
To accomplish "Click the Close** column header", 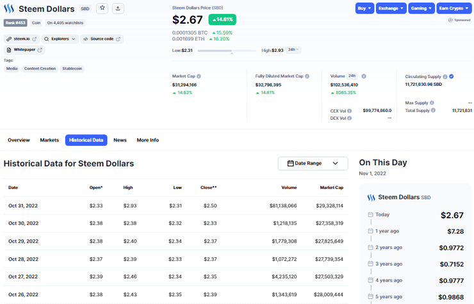I will (x=209, y=188).
